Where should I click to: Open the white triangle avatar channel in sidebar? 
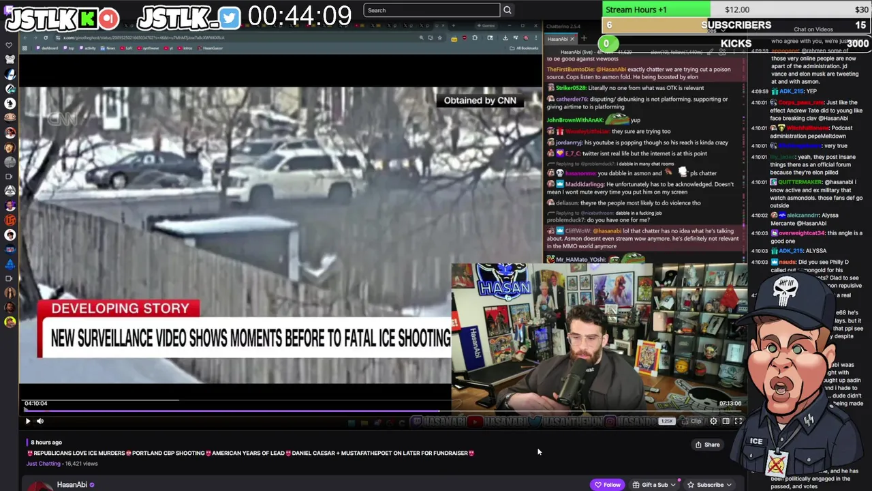coord(10,191)
